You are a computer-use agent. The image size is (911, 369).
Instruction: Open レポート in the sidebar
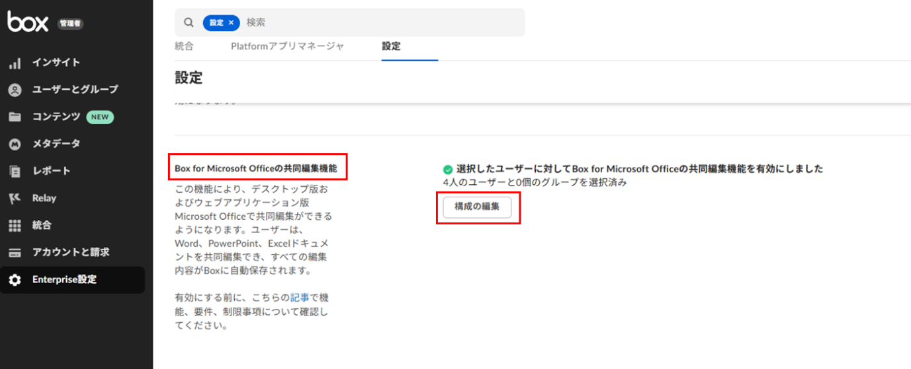click(52, 171)
